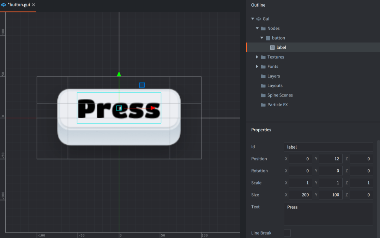380x238 pixels.
Task: Click the Particle FX folder icon
Action: [x=263, y=105]
